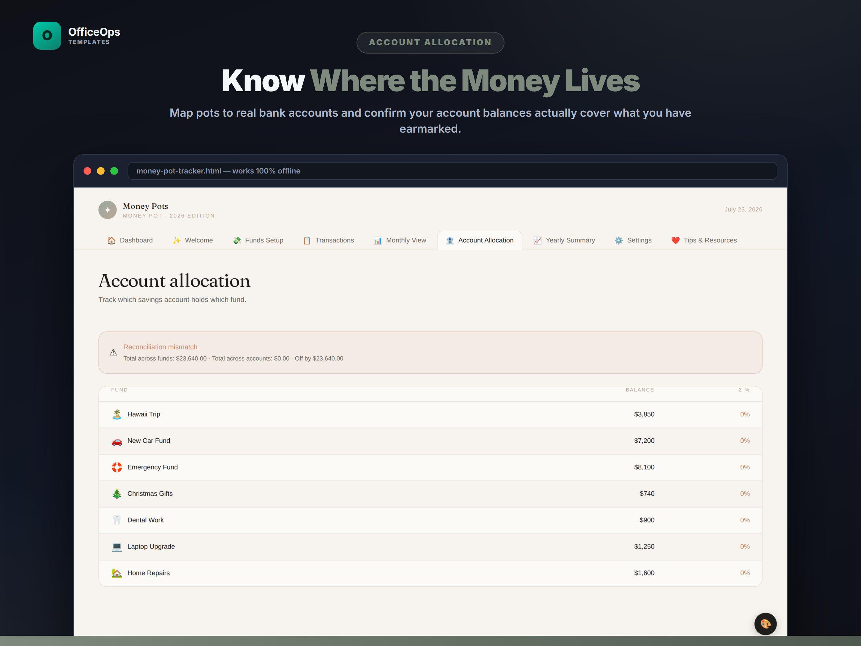Viewport: 861px width, 646px height.
Task: Click the money-pot-tracker.html address bar
Action: pos(452,171)
